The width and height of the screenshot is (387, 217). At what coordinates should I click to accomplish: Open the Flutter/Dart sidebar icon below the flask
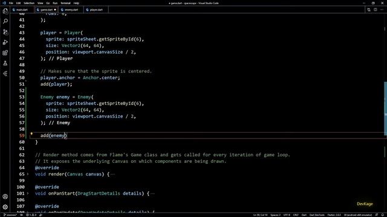[x=5, y=74]
